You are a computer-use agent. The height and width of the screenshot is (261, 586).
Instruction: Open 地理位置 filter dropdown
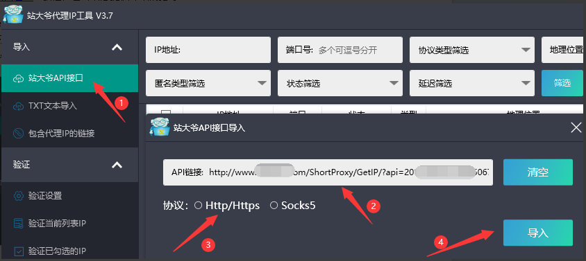(x=562, y=50)
